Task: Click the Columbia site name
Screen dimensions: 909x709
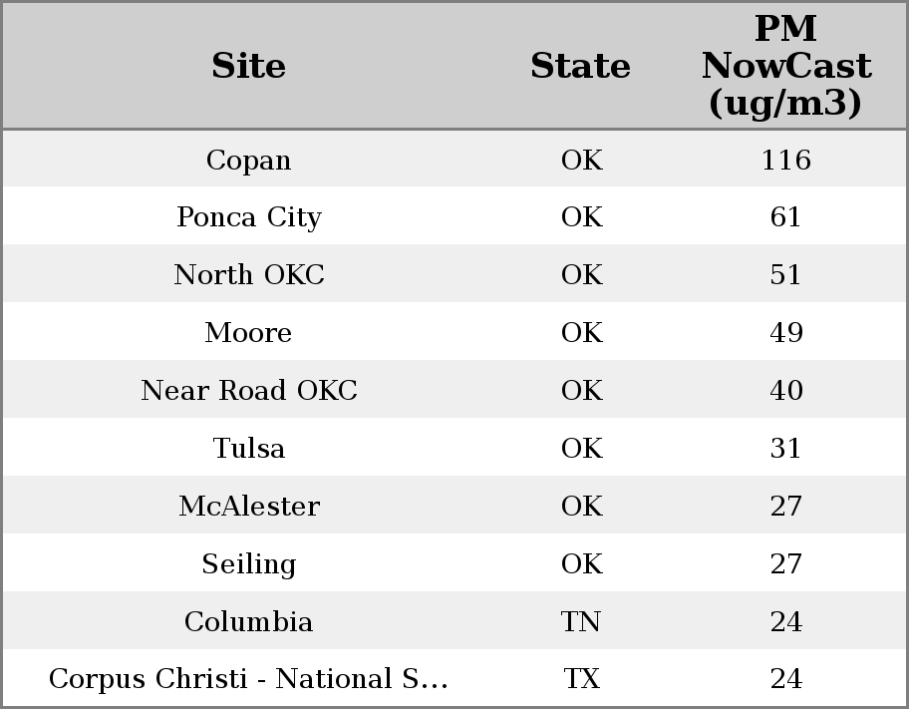Action: coord(248,622)
